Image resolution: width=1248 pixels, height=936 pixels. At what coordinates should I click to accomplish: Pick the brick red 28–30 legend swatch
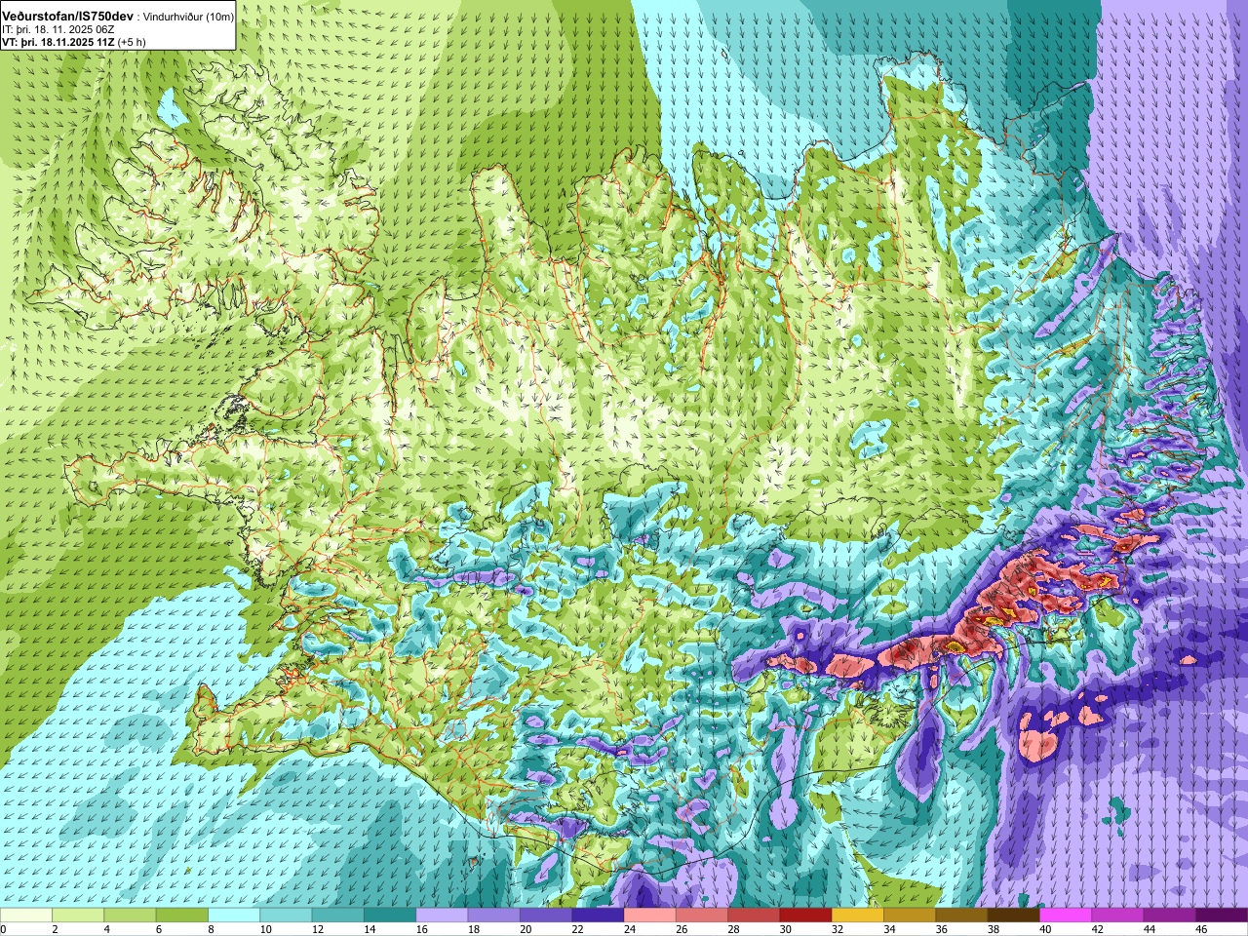[754, 916]
